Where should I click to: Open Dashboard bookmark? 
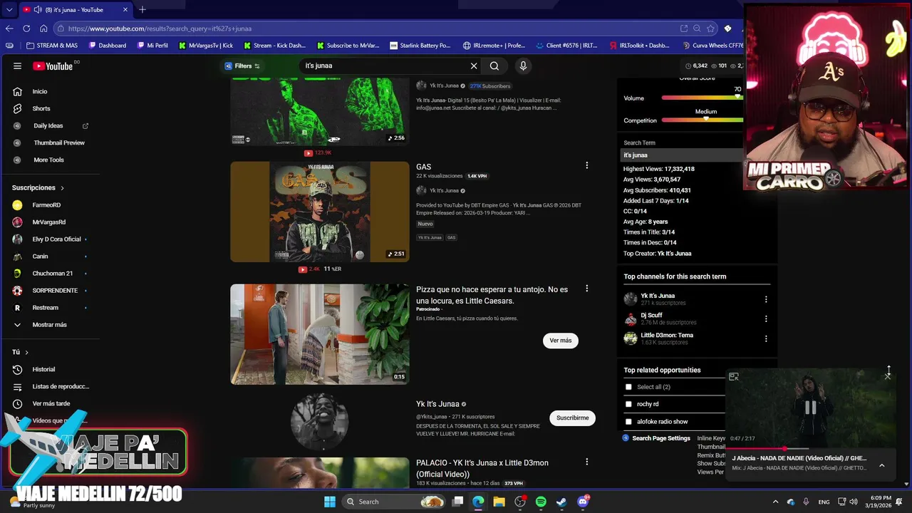coord(108,46)
